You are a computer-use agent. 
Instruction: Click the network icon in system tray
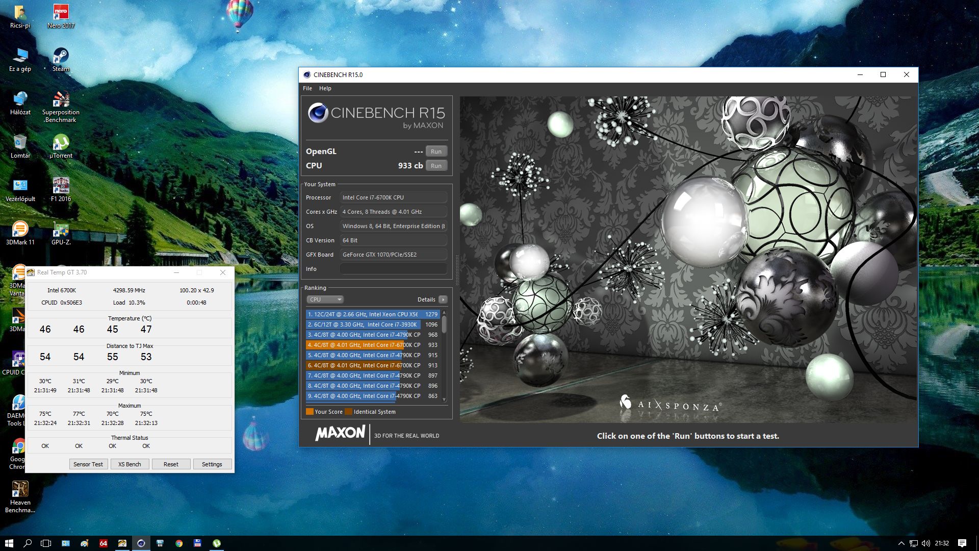(x=914, y=543)
